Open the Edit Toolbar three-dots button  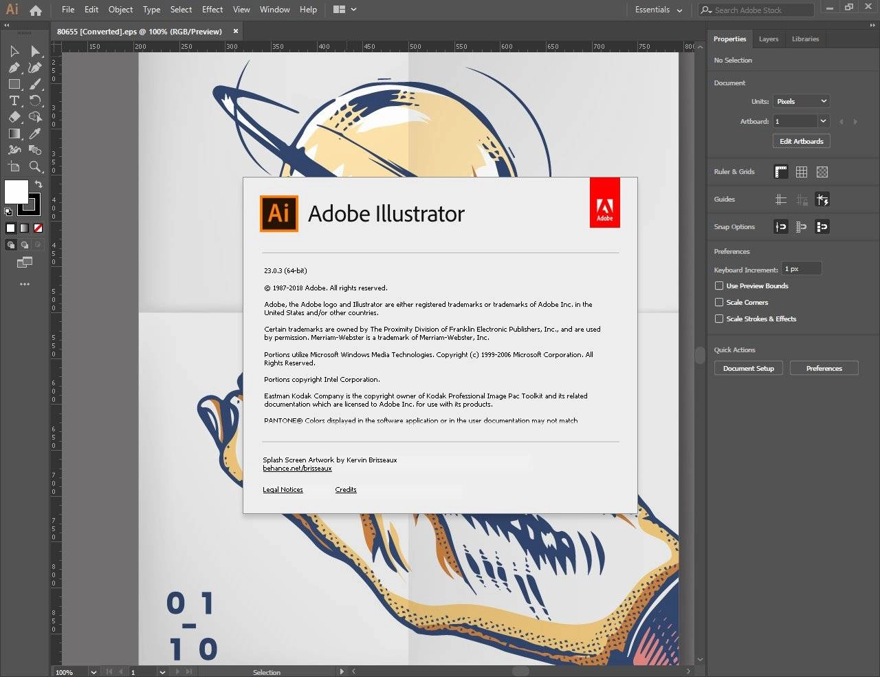pyautogui.click(x=25, y=284)
